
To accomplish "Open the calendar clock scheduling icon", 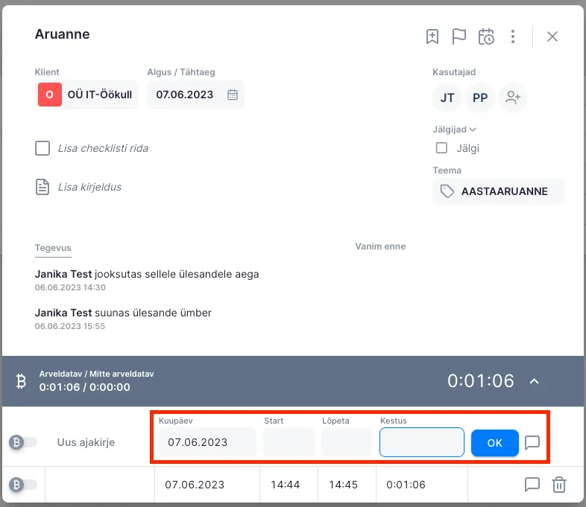I will pos(486,36).
